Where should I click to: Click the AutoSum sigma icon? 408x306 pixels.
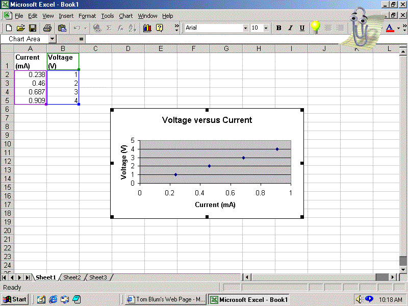(x=109, y=28)
